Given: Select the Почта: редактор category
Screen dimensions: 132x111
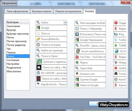Looking at the screenshot, I should pos(18,45).
